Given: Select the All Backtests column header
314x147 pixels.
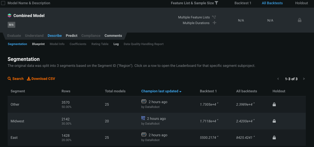Looking at the screenshot, I should pos(272,3).
